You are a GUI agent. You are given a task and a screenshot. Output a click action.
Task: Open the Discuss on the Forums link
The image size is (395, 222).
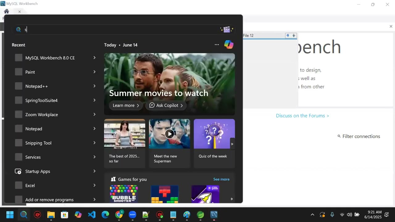coord(302,116)
